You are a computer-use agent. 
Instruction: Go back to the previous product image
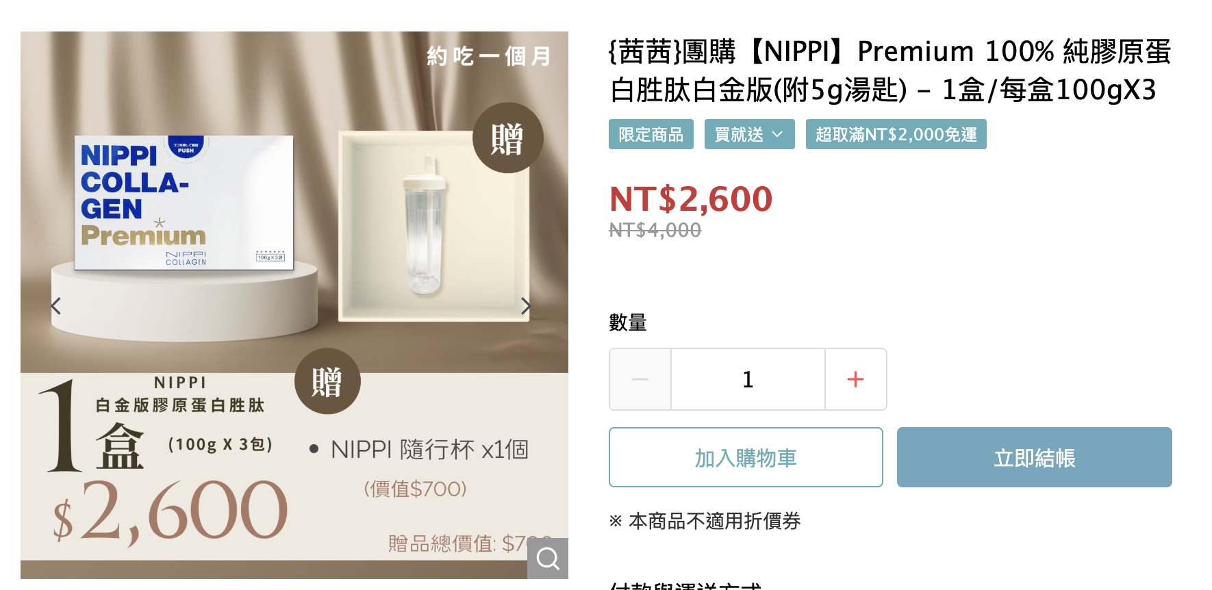[x=55, y=306]
